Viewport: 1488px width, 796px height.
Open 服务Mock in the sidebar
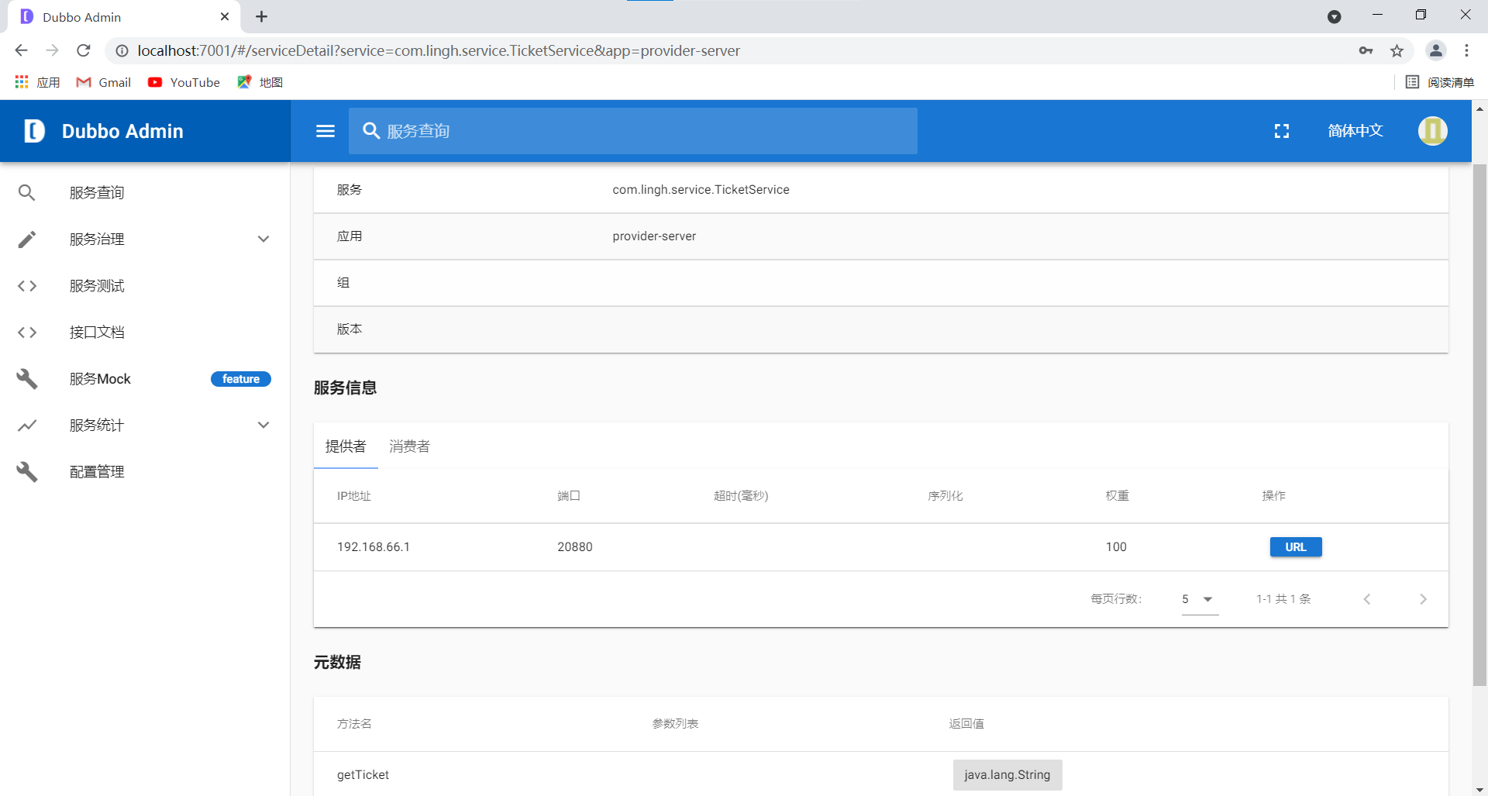pyautogui.click(x=100, y=379)
